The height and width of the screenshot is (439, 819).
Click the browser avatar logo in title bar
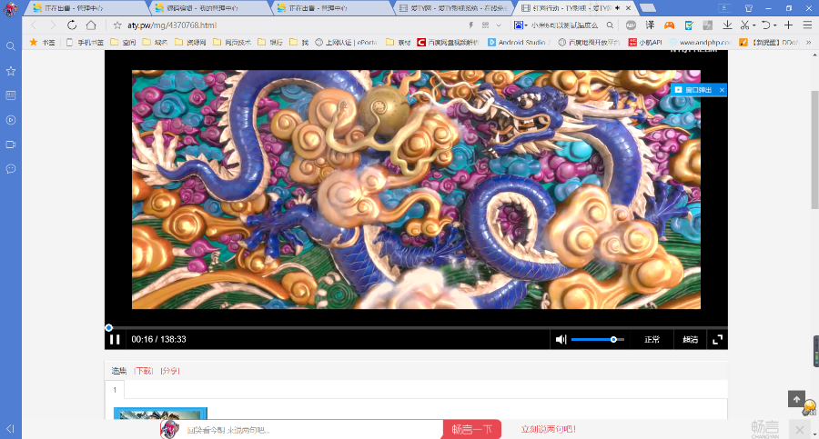point(10,9)
